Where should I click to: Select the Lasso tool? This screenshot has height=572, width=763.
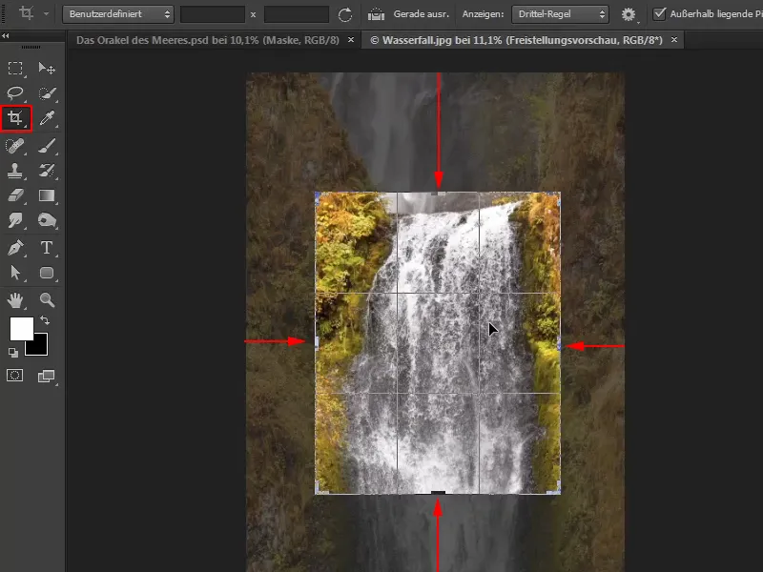coord(15,92)
